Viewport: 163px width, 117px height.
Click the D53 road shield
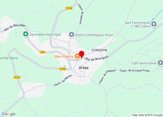[x=43, y=52]
